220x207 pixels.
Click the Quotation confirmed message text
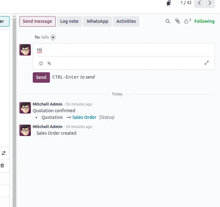(x=54, y=111)
